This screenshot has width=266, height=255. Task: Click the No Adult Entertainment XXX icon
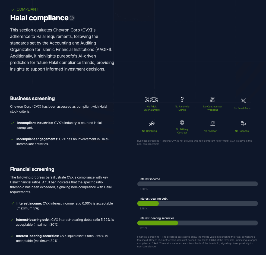tap(152, 99)
